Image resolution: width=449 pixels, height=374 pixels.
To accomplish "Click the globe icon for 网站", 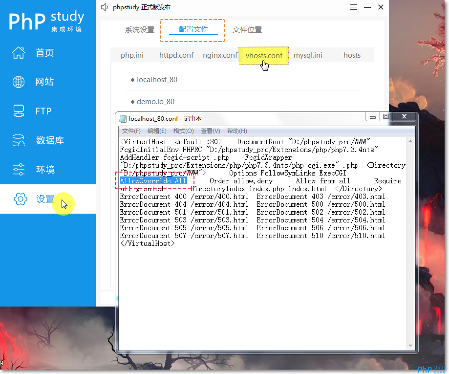I will [x=19, y=82].
